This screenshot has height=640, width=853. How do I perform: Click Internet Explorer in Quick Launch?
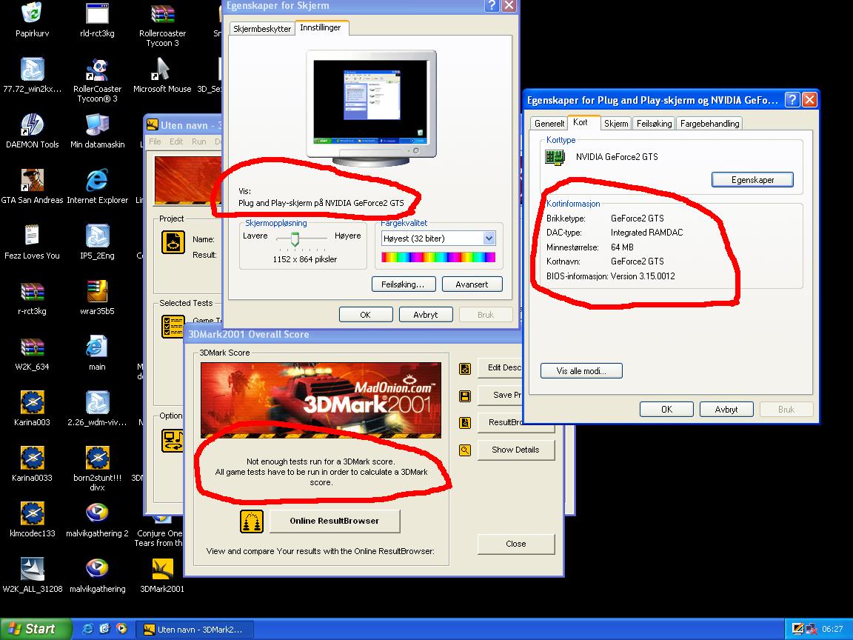pyautogui.click(x=87, y=629)
